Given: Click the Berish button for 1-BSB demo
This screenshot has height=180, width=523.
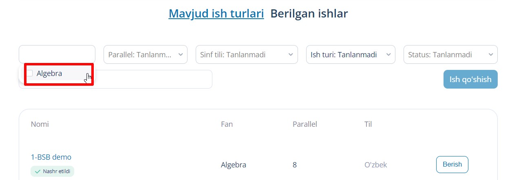Looking at the screenshot, I should [452, 165].
